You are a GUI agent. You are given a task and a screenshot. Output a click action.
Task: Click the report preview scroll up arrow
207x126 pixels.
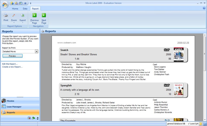205,35
